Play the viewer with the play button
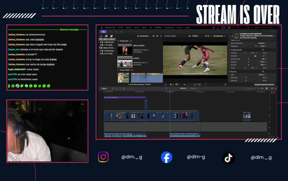This screenshot has width=288, height=181. (184, 84)
